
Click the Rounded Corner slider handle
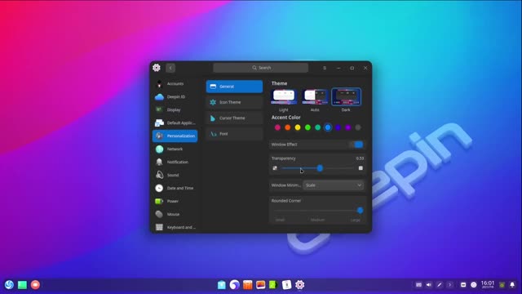(x=360, y=211)
